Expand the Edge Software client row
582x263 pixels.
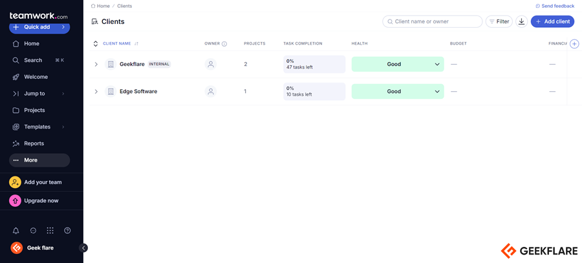coord(96,91)
